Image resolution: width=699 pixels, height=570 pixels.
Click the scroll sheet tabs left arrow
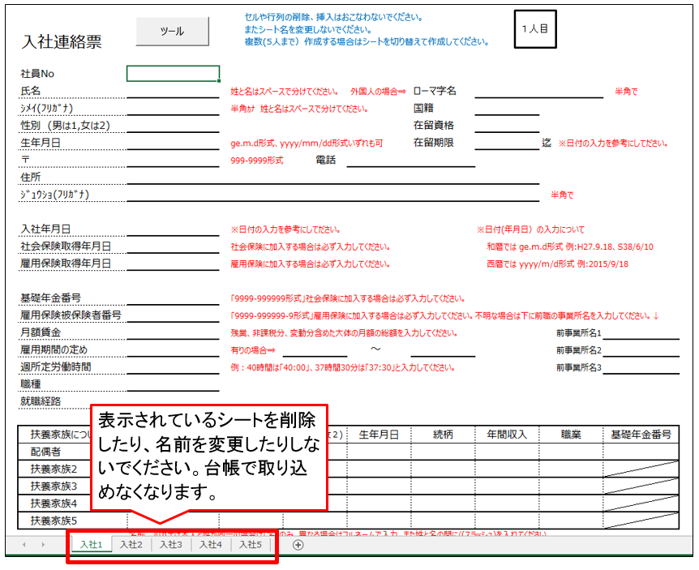point(24,545)
